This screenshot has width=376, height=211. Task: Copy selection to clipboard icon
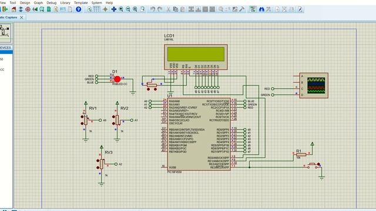pos(176,9)
